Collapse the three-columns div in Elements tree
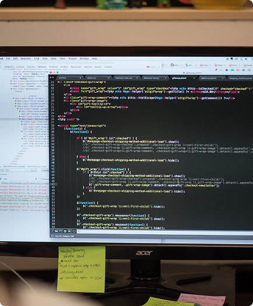This screenshot has width=253, height=306. click(13, 98)
